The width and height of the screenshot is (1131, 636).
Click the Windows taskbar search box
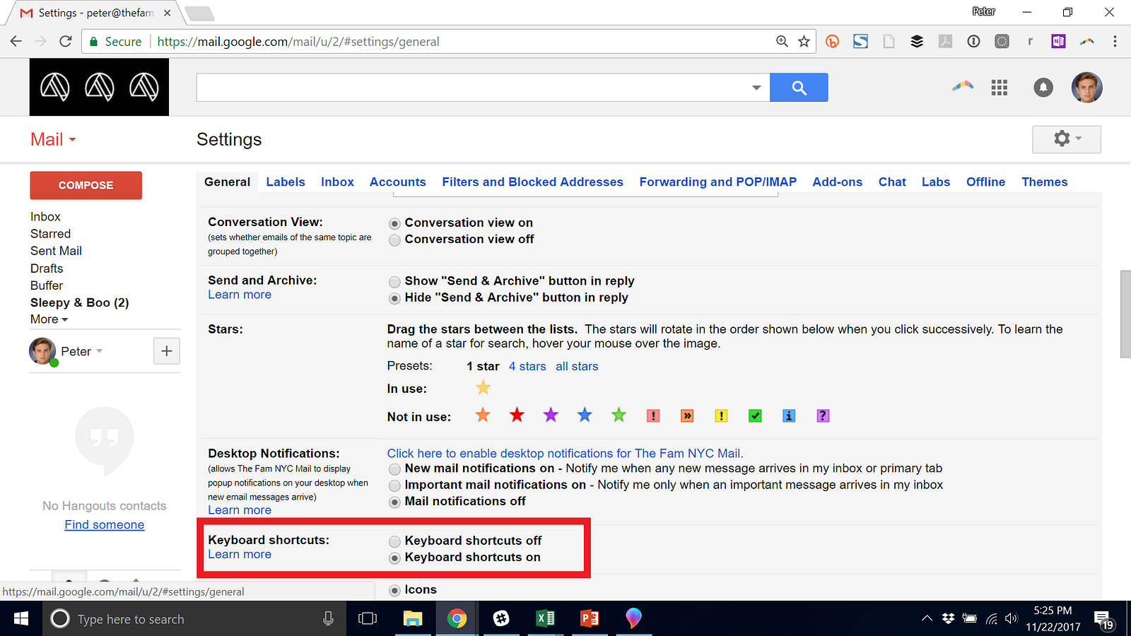pos(194,619)
